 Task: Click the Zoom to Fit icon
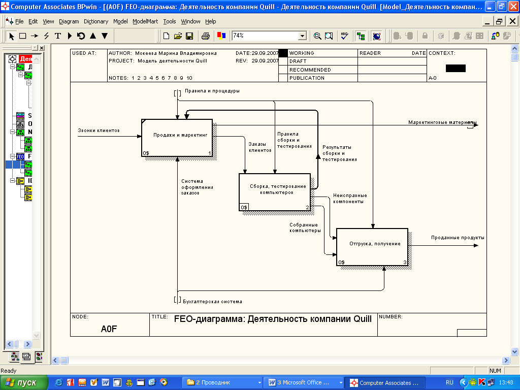(x=329, y=36)
